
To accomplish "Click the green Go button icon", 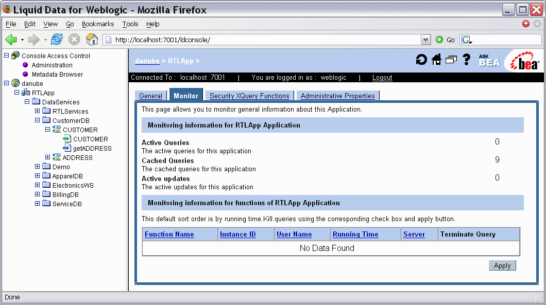I will pyautogui.click(x=439, y=40).
